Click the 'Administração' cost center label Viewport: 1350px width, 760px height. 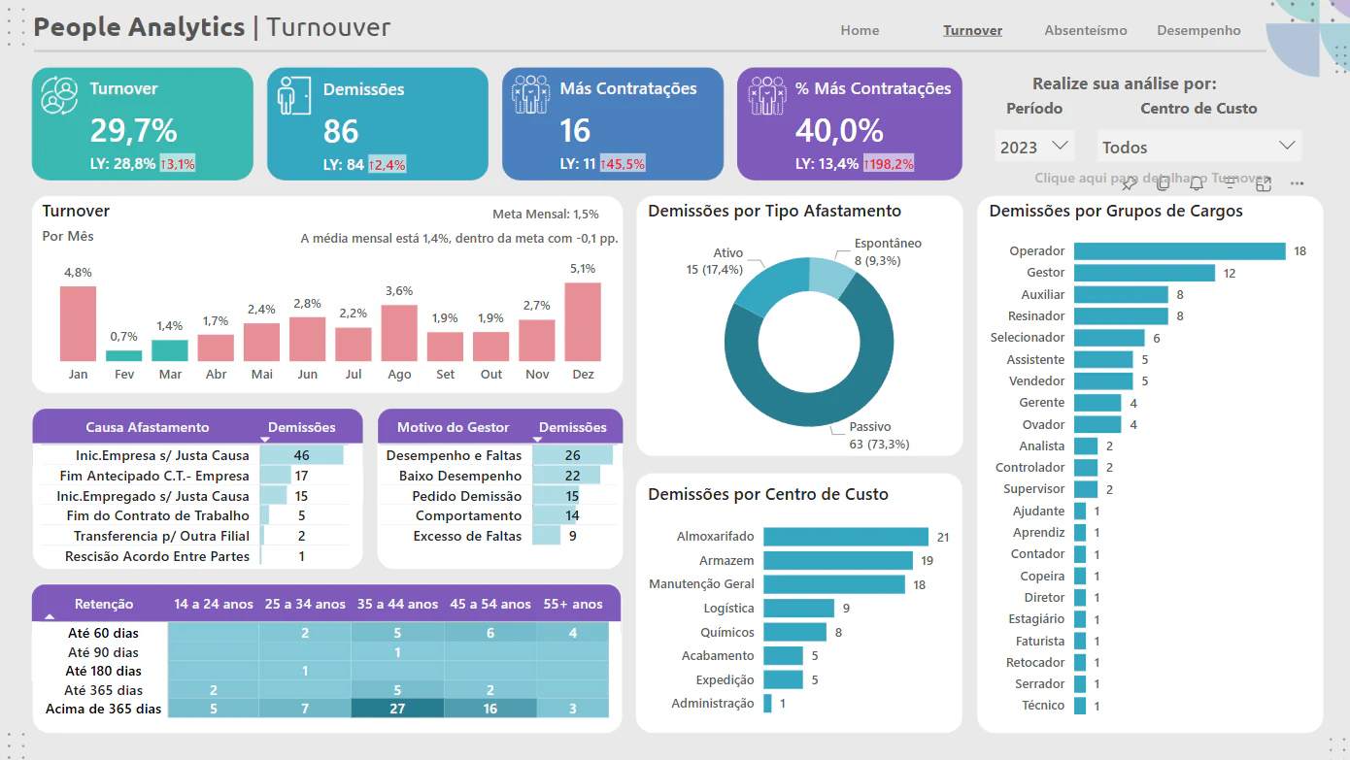713,703
